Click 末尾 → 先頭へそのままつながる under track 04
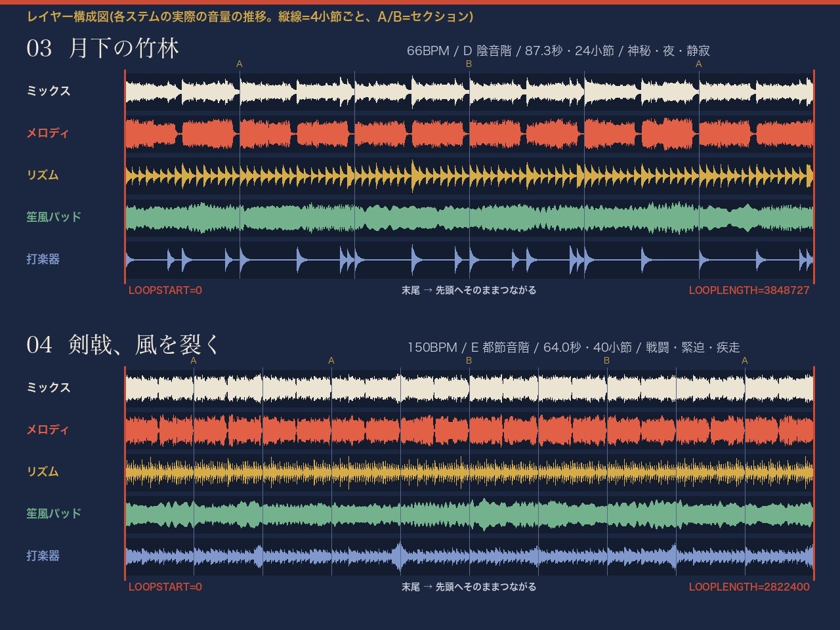Viewport: 840px width, 630px height. (469, 587)
